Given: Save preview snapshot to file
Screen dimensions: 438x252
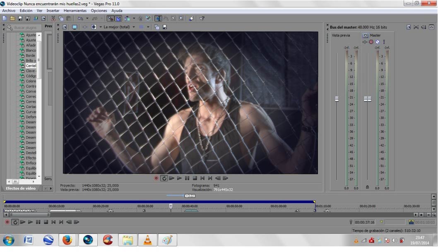Looking at the screenshot, I should 164,27.
